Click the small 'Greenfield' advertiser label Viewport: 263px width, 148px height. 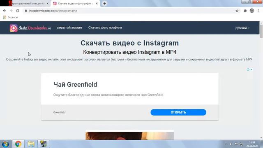pos(59,112)
